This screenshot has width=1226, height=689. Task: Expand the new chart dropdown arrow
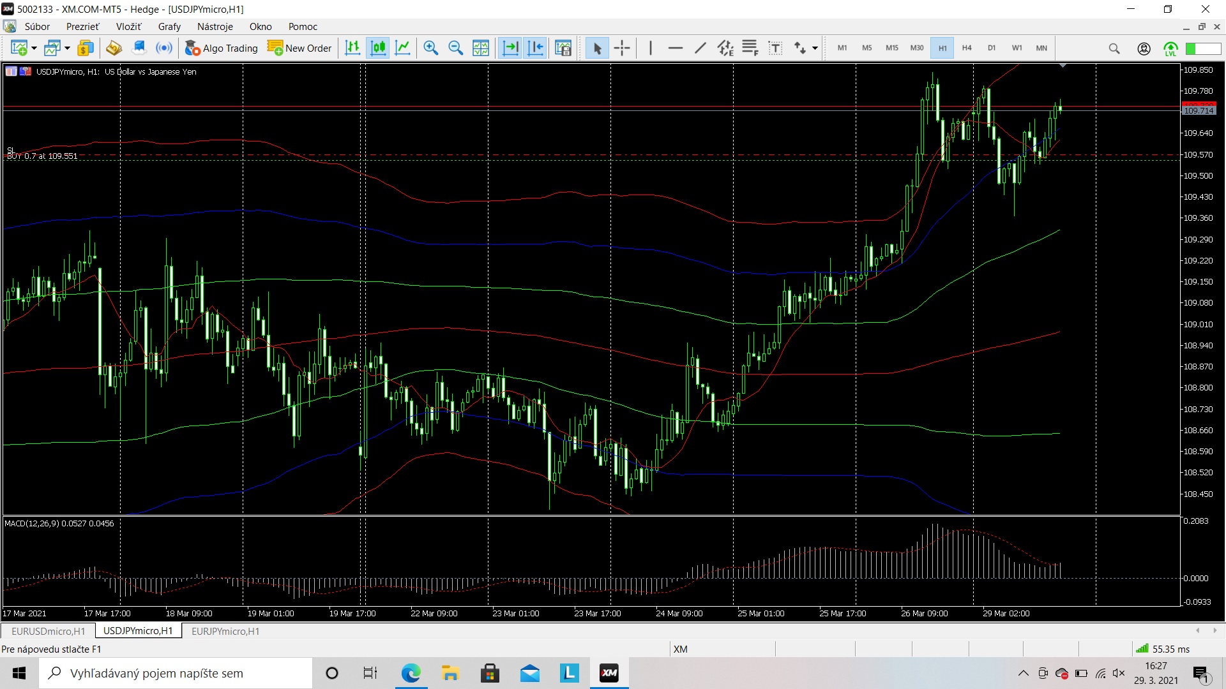34,48
